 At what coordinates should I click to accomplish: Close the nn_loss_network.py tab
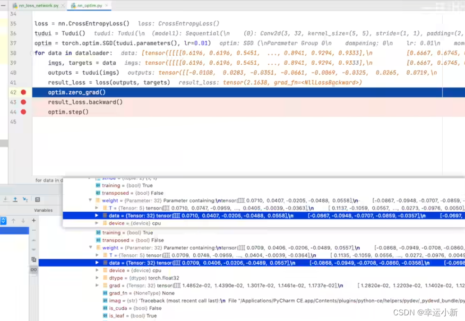63,5
